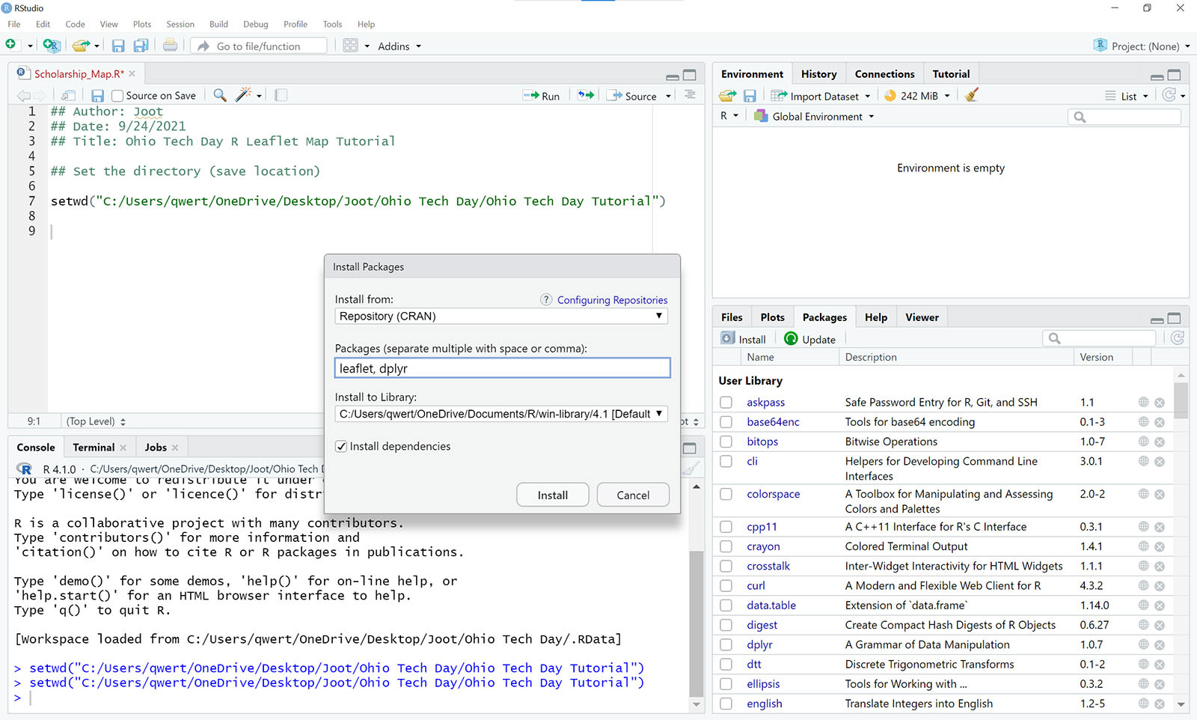Open the 242 MiB memory usage dropdown
Viewport: 1197px width, 720px height.
pos(917,96)
